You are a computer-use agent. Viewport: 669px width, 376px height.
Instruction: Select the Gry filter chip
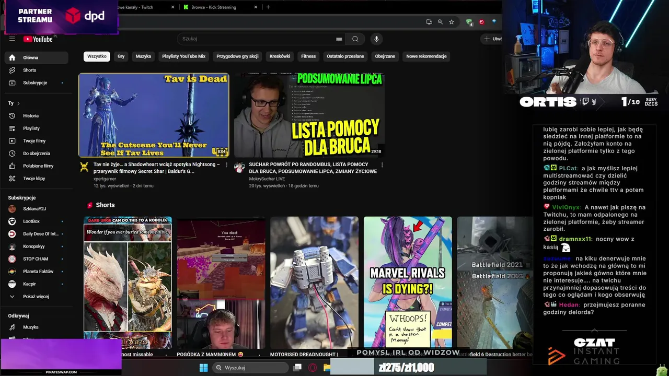[121, 56]
